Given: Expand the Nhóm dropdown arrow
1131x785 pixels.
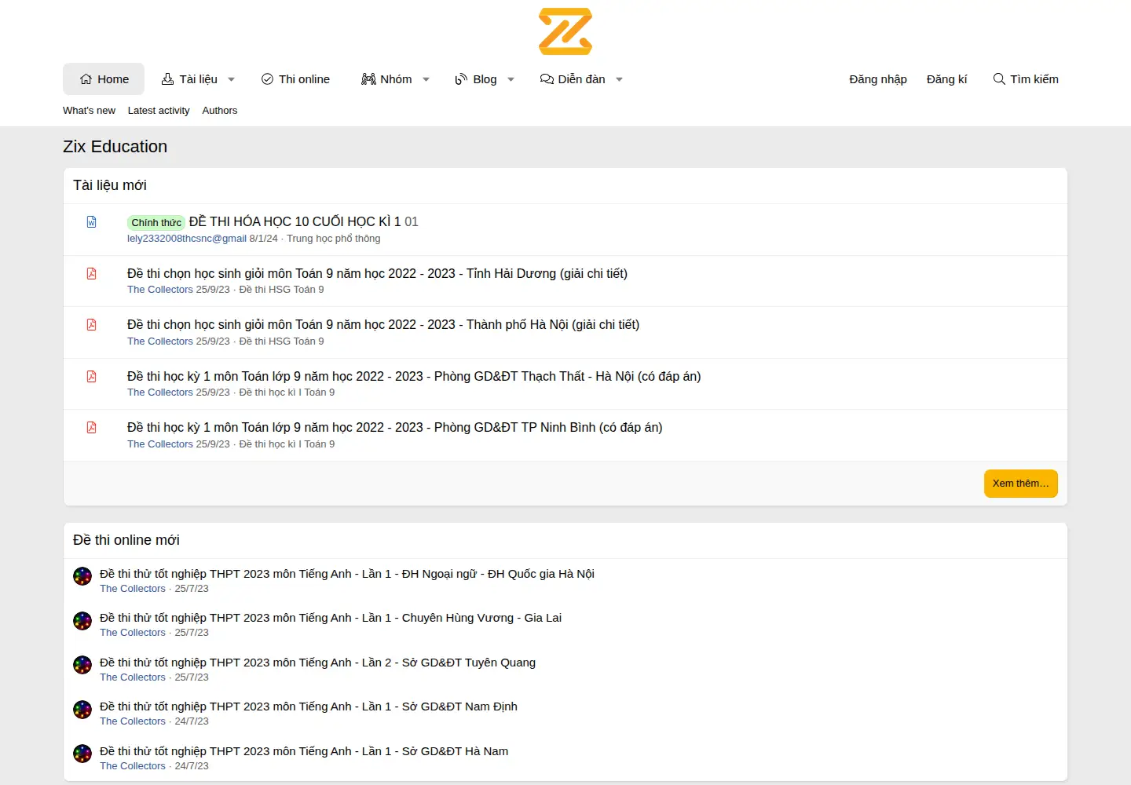Looking at the screenshot, I should 426,79.
